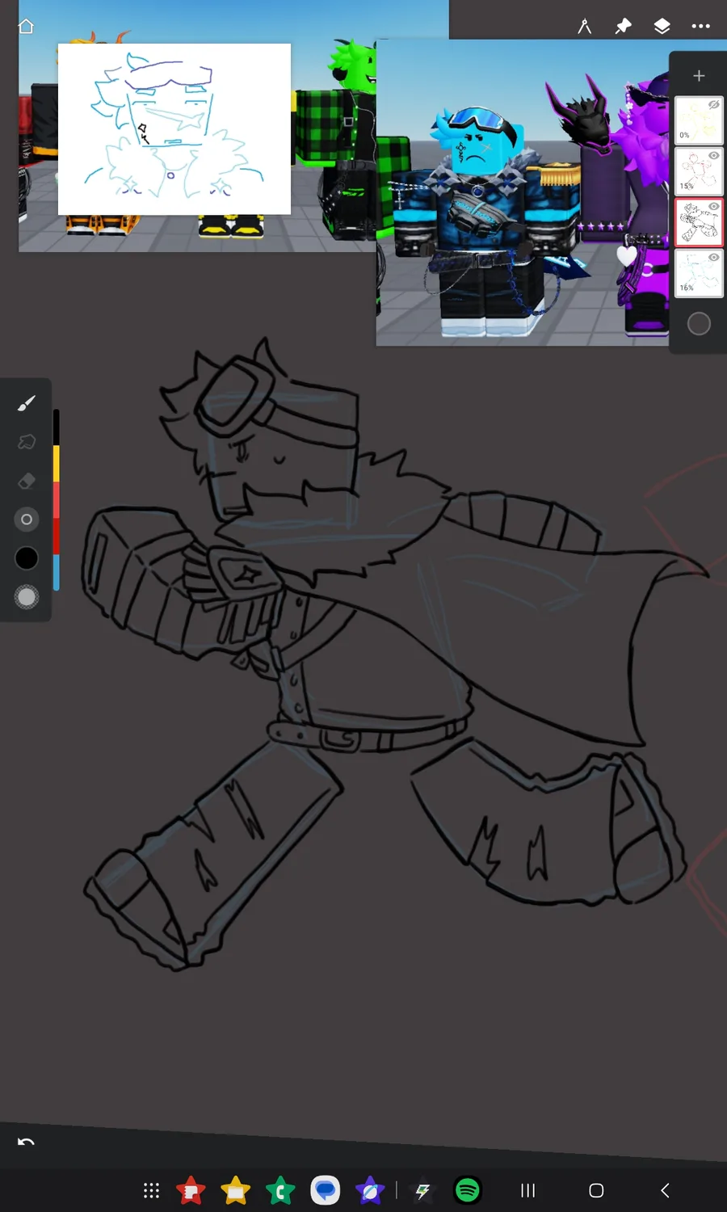Go to the gallery home icon
Image resolution: width=727 pixels, height=1212 pixels.
[x=26, y=27]
